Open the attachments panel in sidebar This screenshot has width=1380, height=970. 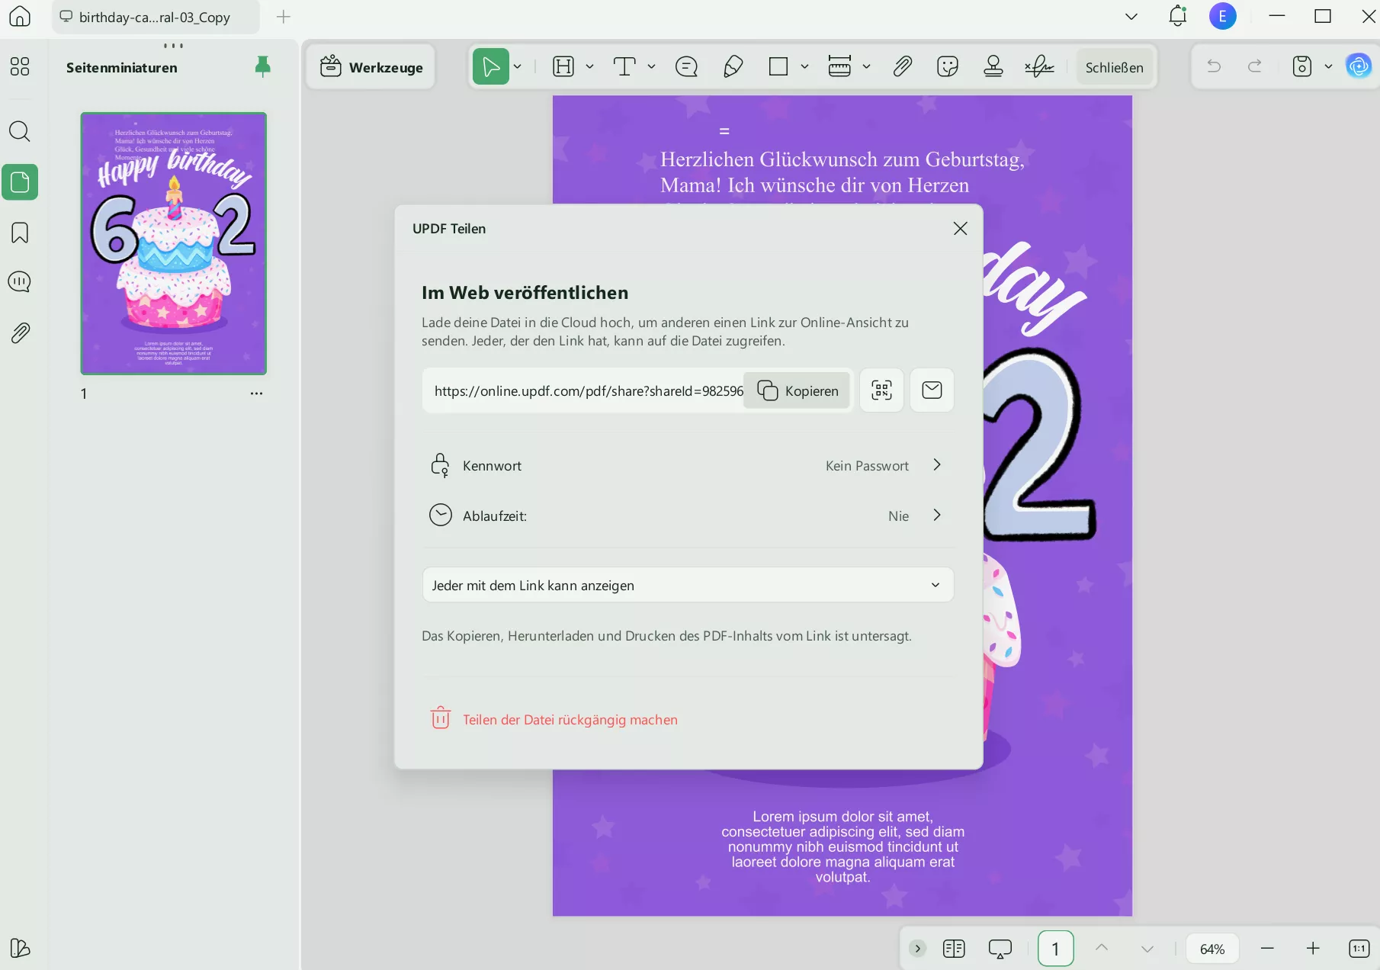[x=20, y=332]
